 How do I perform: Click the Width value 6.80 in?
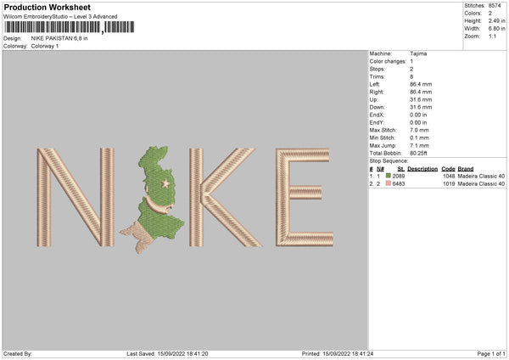tap(497, 29)
